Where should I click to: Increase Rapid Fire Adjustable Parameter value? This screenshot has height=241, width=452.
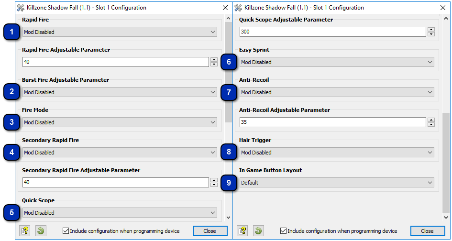pyautogui.click(x=214, y=60)
